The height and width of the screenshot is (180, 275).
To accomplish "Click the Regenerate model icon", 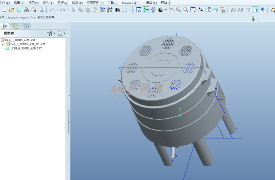I will pyautogui.click(x=102, y=10).
